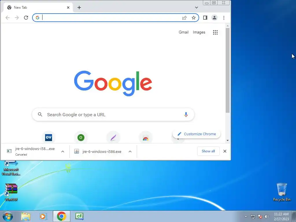The image size is (296, 222).
Task: Open the purple feather shortcut tile
Action: coord(113,138)
